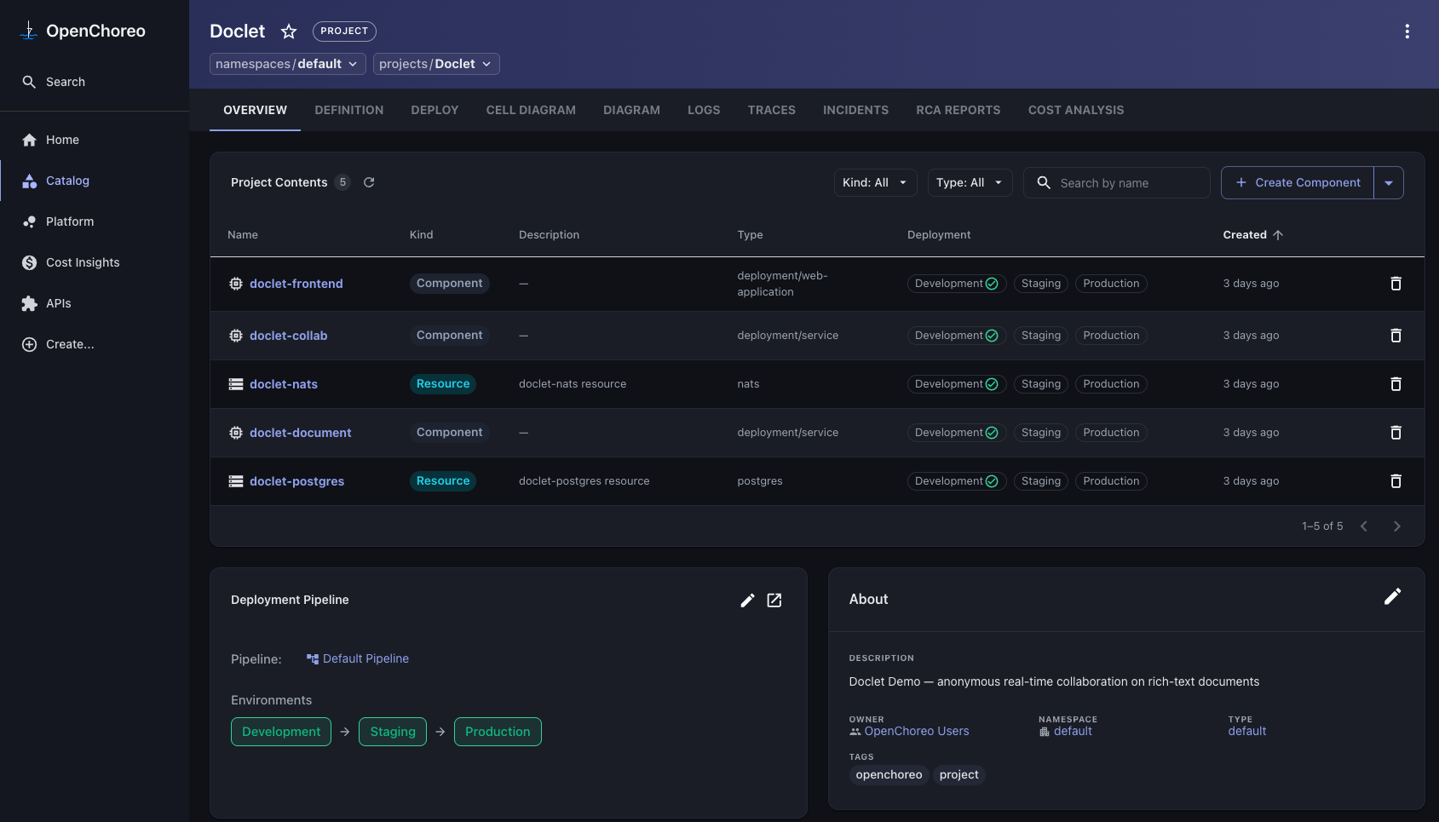Open the Incidents tab
Image resolution: width=1439 pixels, height=822 pixels.
[x=855, y=110]
